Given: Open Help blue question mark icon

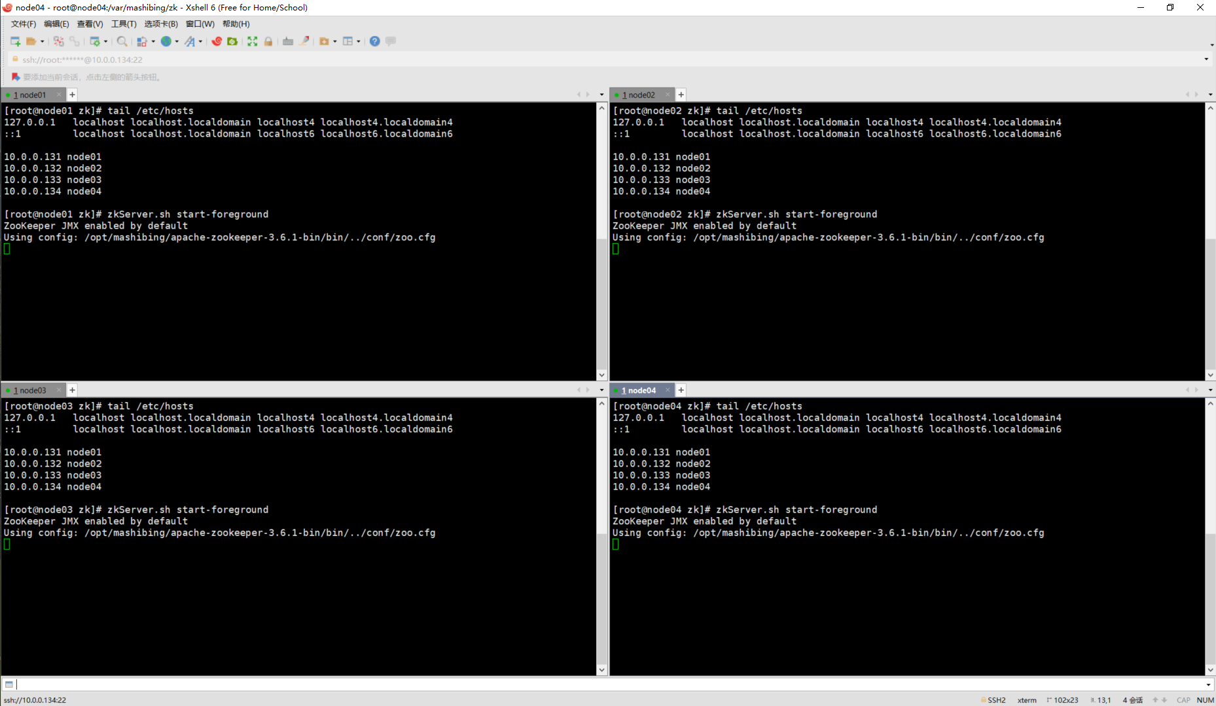Looking at the screenshot, I should tap(375, 41).
